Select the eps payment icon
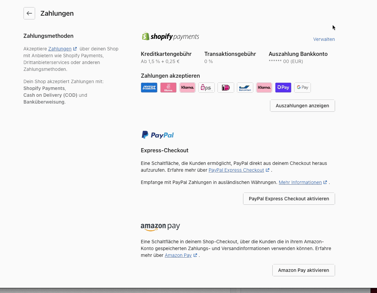377x293 pixels. pos(206,88)
